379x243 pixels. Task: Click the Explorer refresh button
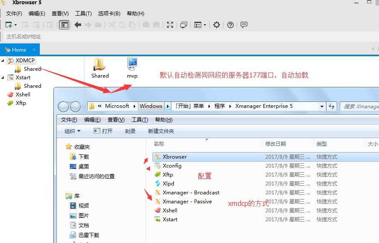tap(332, 106)
